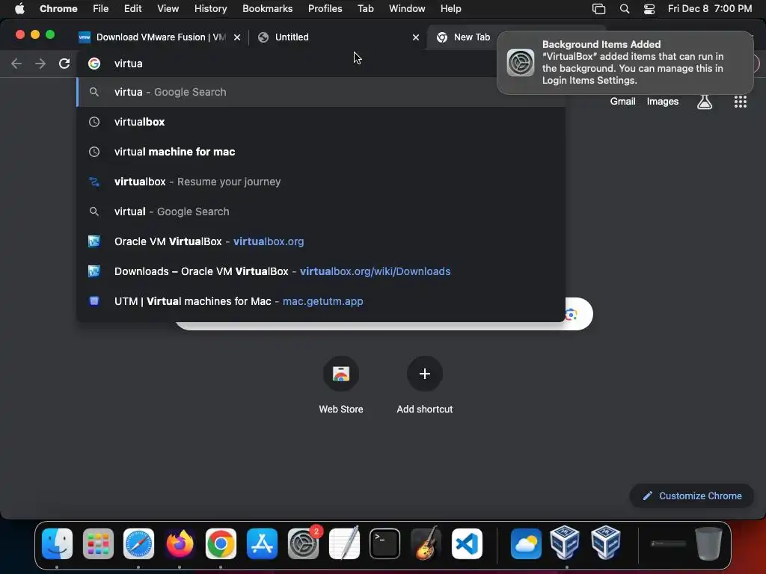Open TextEdit from the Dock
The image size is (766, 574).
pos(344,543)
